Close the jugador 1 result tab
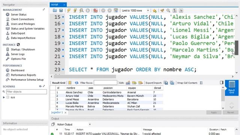Image resolution: width=240 pixels, height=135 pixels. click(x=66, y=112)
